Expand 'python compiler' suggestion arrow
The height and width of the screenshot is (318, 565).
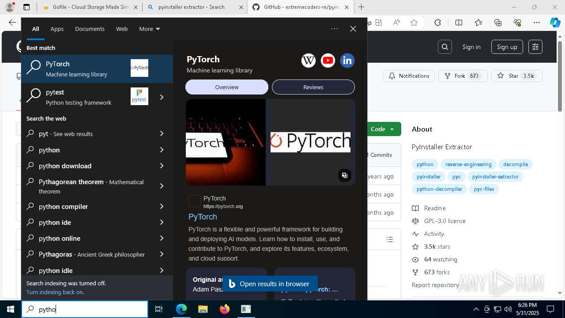(162, 206)
